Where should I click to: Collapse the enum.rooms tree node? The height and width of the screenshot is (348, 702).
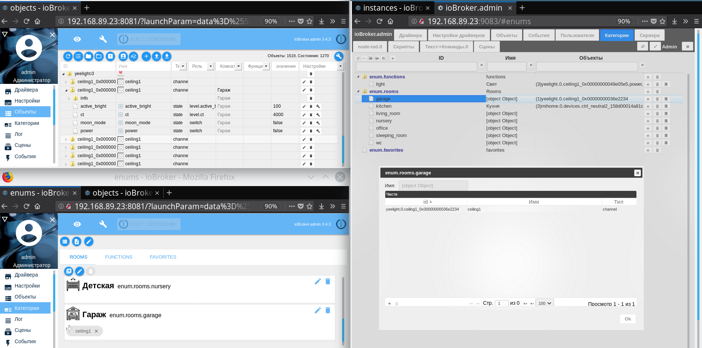point(358,92)
